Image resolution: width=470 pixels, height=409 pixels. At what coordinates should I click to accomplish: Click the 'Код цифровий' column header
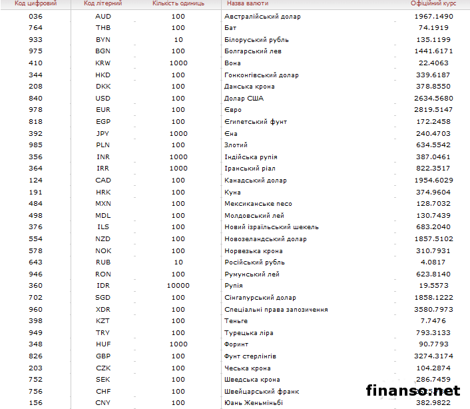coord(35,4)
